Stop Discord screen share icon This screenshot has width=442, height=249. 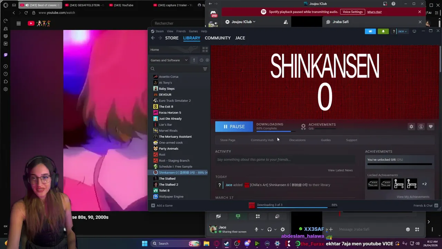pos(238,216)
